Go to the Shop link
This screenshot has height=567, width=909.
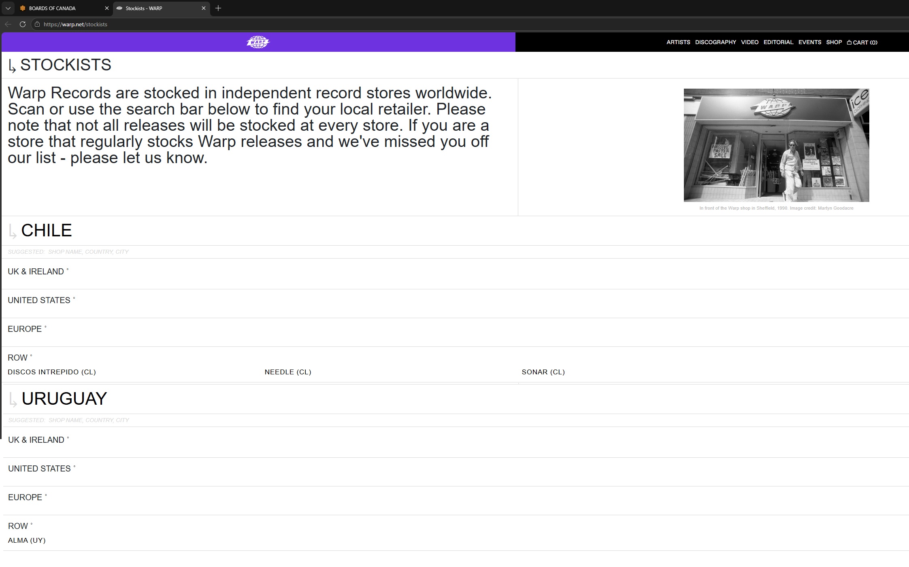pyautogui.click(x=834, y=42)
